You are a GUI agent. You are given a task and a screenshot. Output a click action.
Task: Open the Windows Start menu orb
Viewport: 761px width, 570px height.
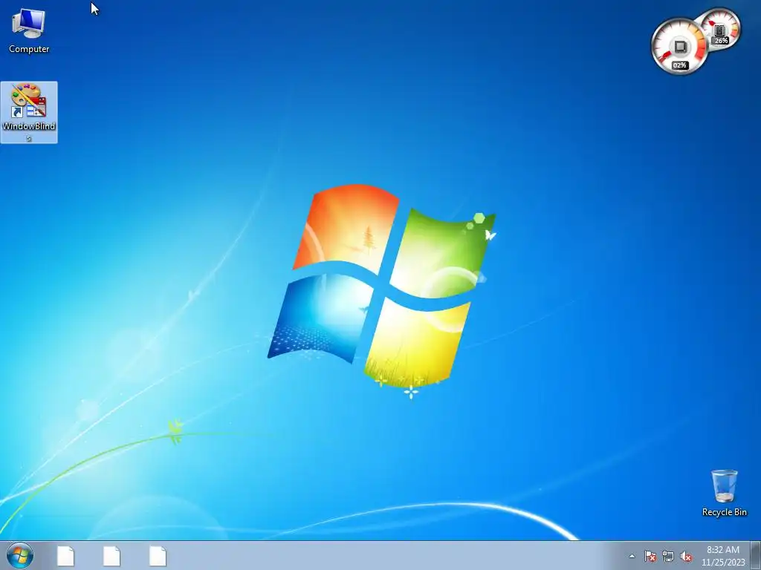tap(20, 555)
